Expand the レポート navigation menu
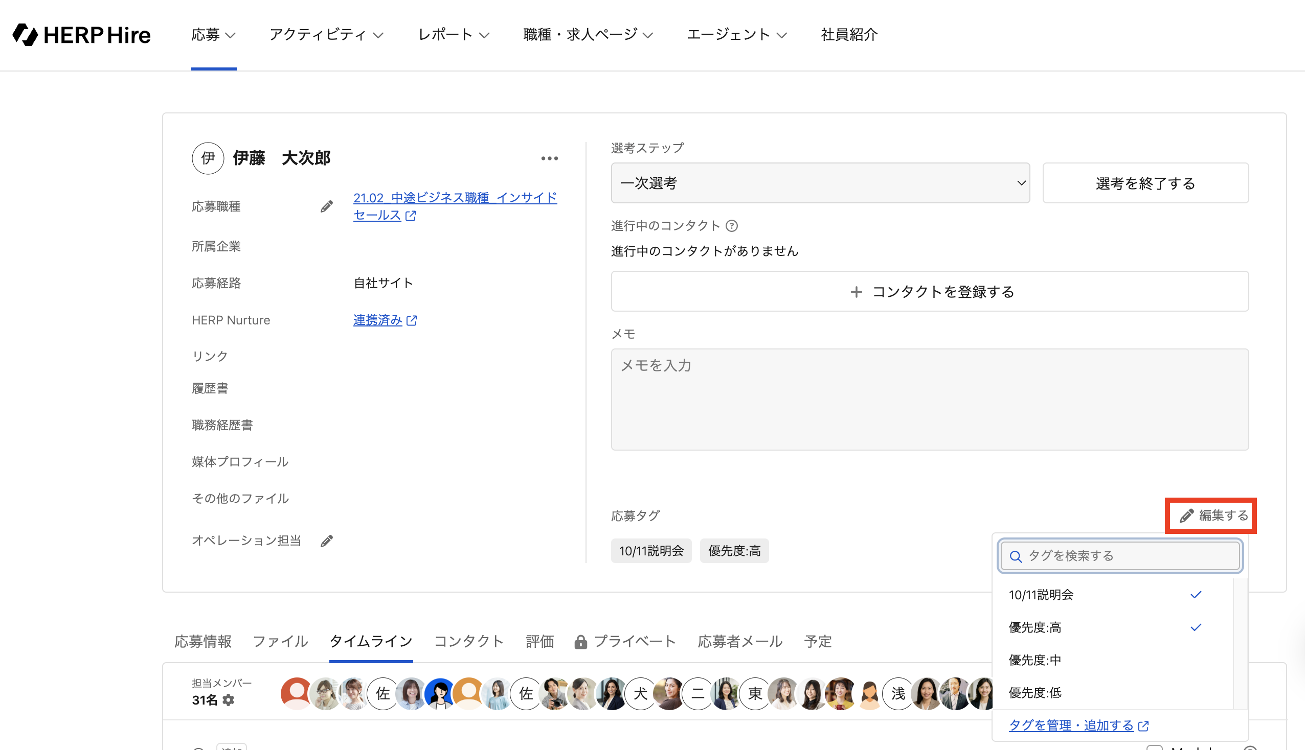This screenshot has width=1305, height=750. coord(453,35)
